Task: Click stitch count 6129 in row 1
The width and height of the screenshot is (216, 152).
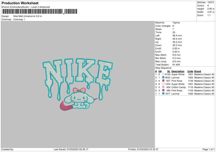Action: [168, 74]
